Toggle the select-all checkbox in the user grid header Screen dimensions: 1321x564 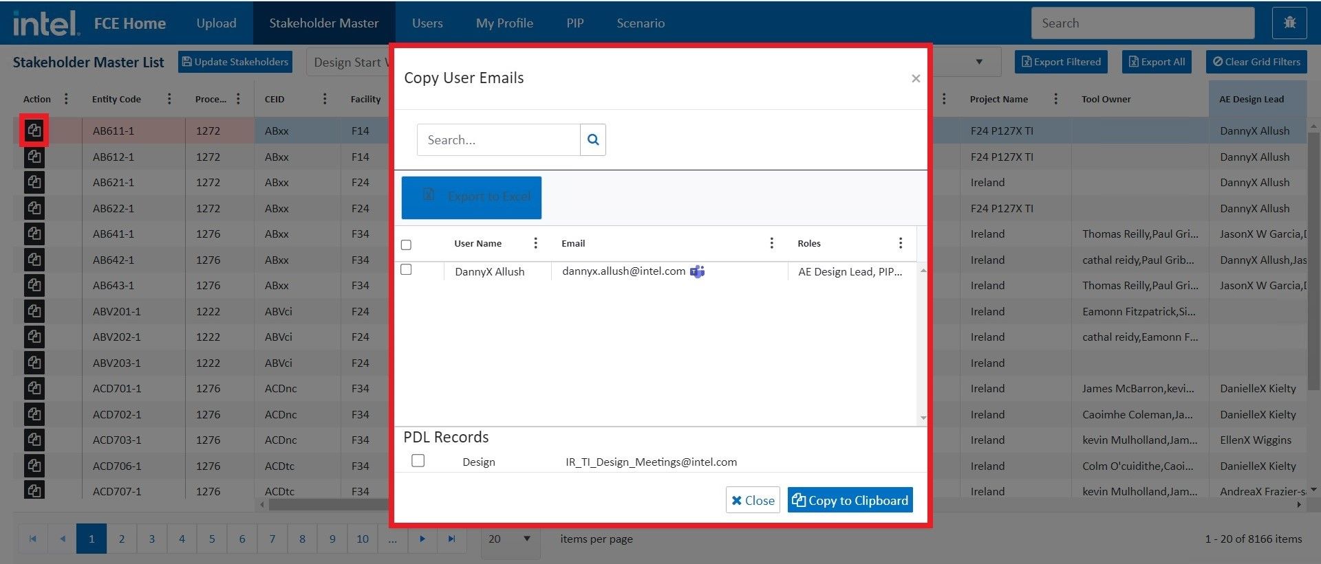(406, 245)
